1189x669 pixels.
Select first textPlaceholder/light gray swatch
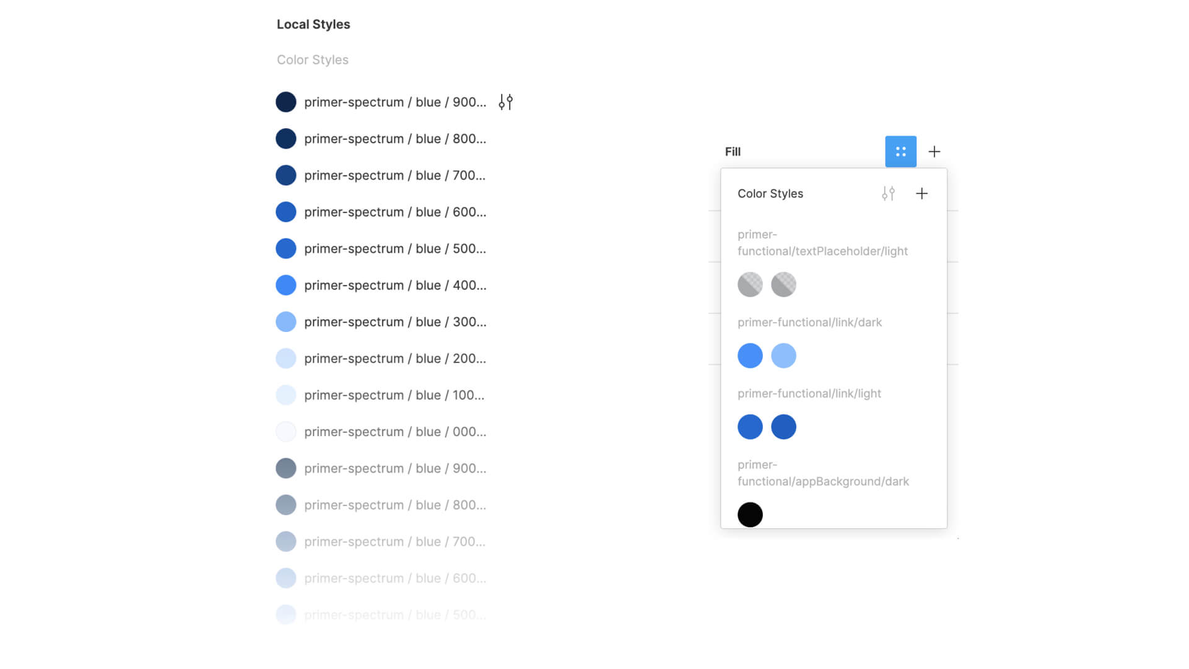click(x=750, y=284)
